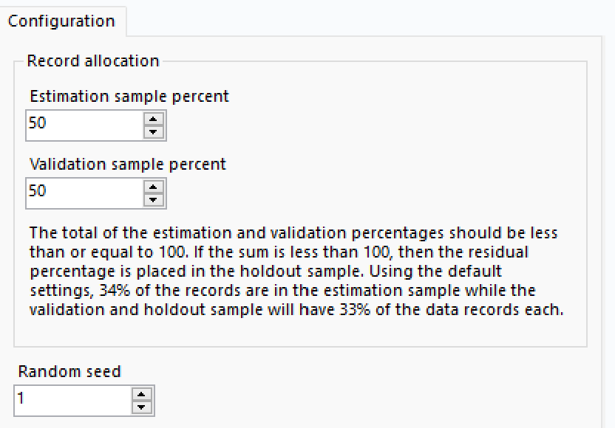615x428 pixels.
Task: Increment the Random seed spinner
Action: pyautogui.click(x=142, y=394)
